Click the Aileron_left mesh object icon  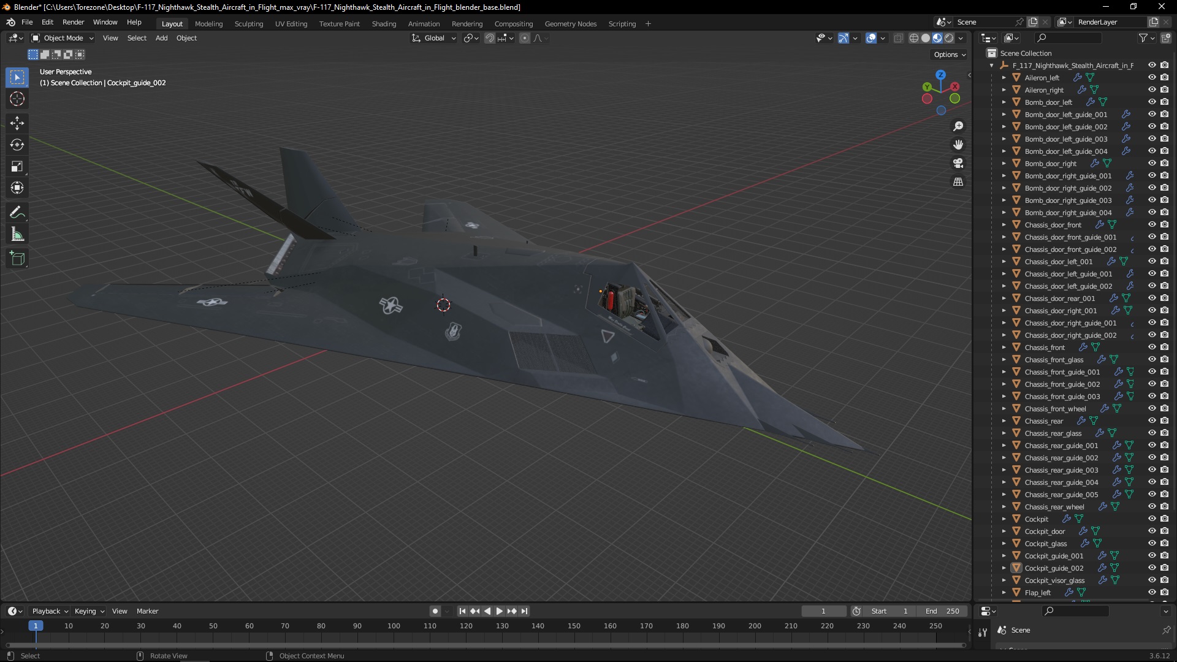point(1016,78)
